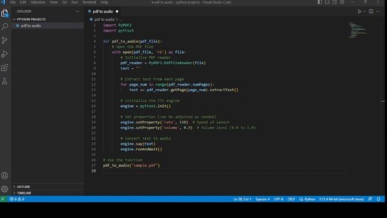The image size is (387, 218).
Task: Open the Explorer view in activity bar
Action: coord(4,13)
